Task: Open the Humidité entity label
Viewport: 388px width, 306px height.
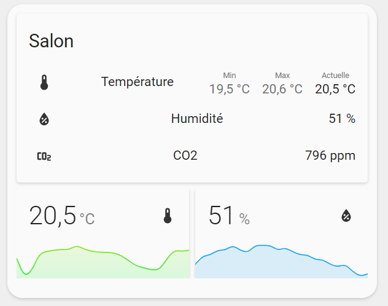Action: [197, 119]
